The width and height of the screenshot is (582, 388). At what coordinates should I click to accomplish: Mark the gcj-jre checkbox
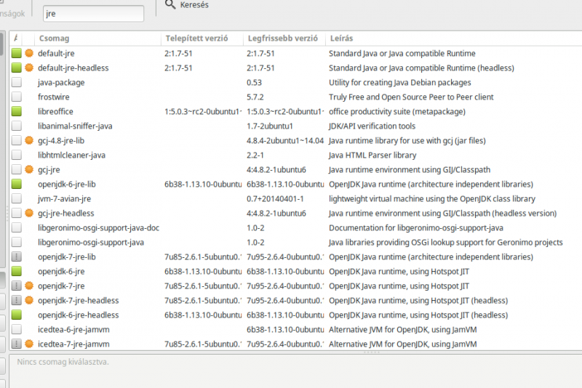pos(16,169)
